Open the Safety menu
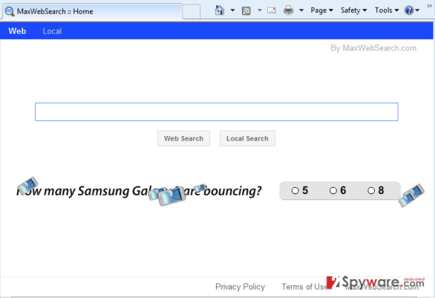This screenshot has height=298, width=435. pos(353,10)
